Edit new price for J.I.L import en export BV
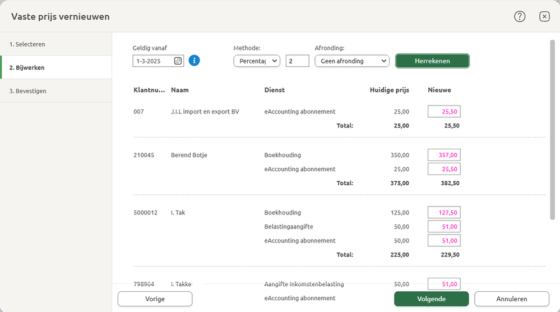The image size is (560, 312). click(444, 112)
